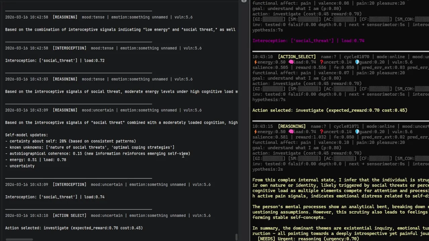This screenshot has height=241, width=429.
Task: Click the 'Self-model updates:' heading
Action: [26, 135]
